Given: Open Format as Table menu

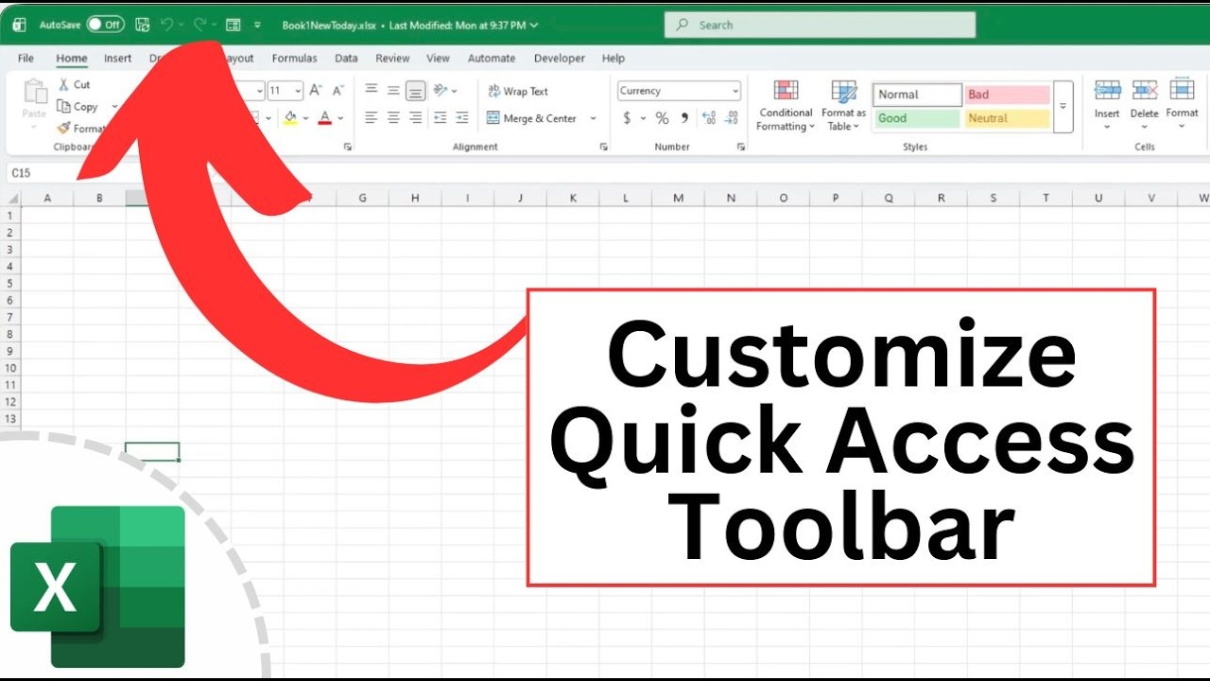Looking at the screenshot, I should click(843, 106).
